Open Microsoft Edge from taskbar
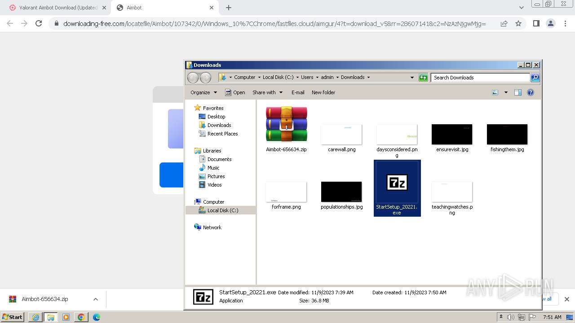The image size is (575, 323). pyautogui.click(x=96, y=317)
